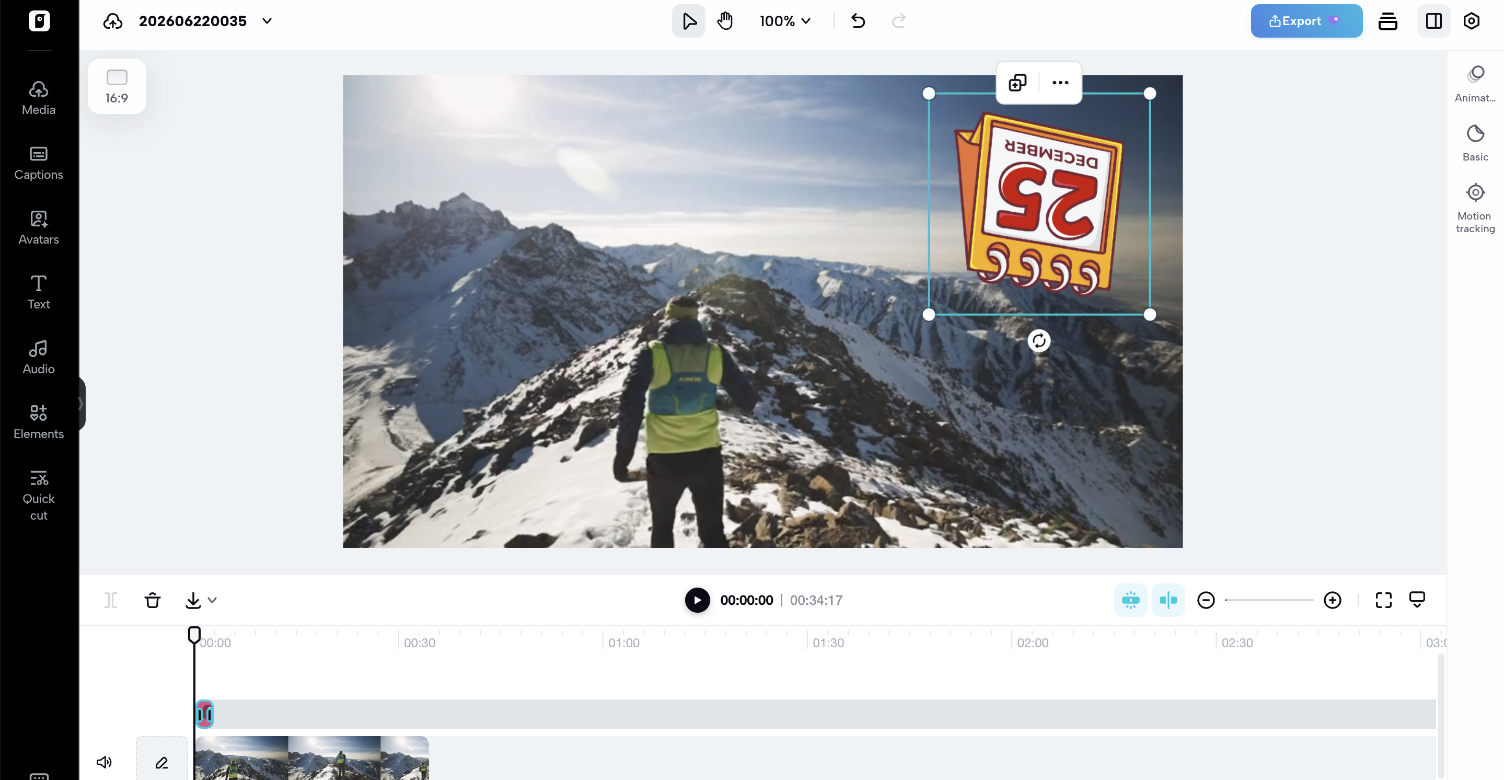The height and width of the screenshot is (780, 1504).
Task: Zoom in the timeline
Action: click(1333, 600)
